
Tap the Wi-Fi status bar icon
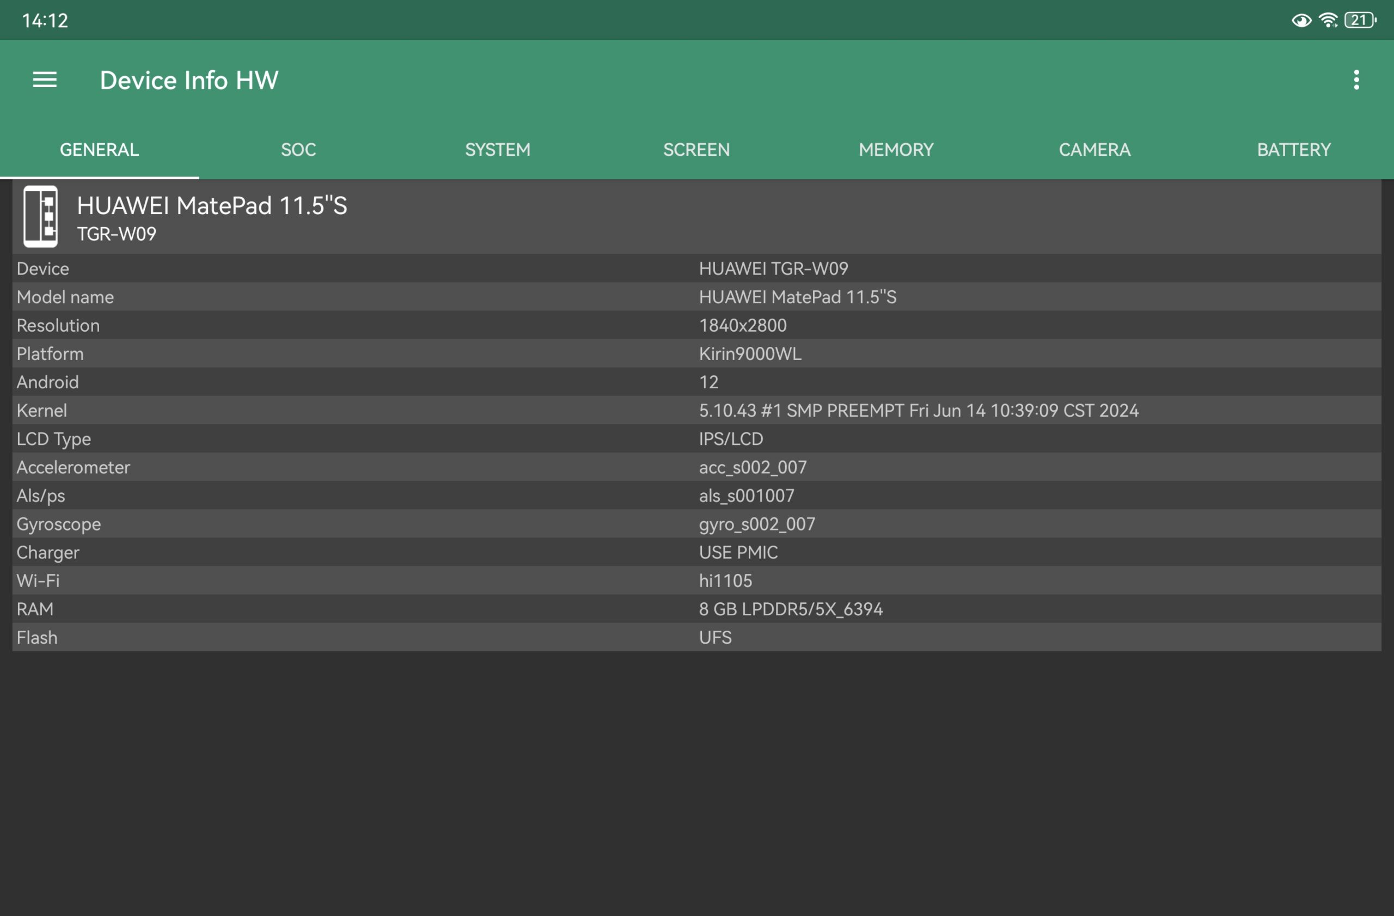coord(1328,21)
